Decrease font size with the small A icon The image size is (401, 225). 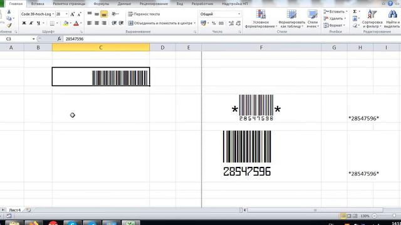click(80, 14)
